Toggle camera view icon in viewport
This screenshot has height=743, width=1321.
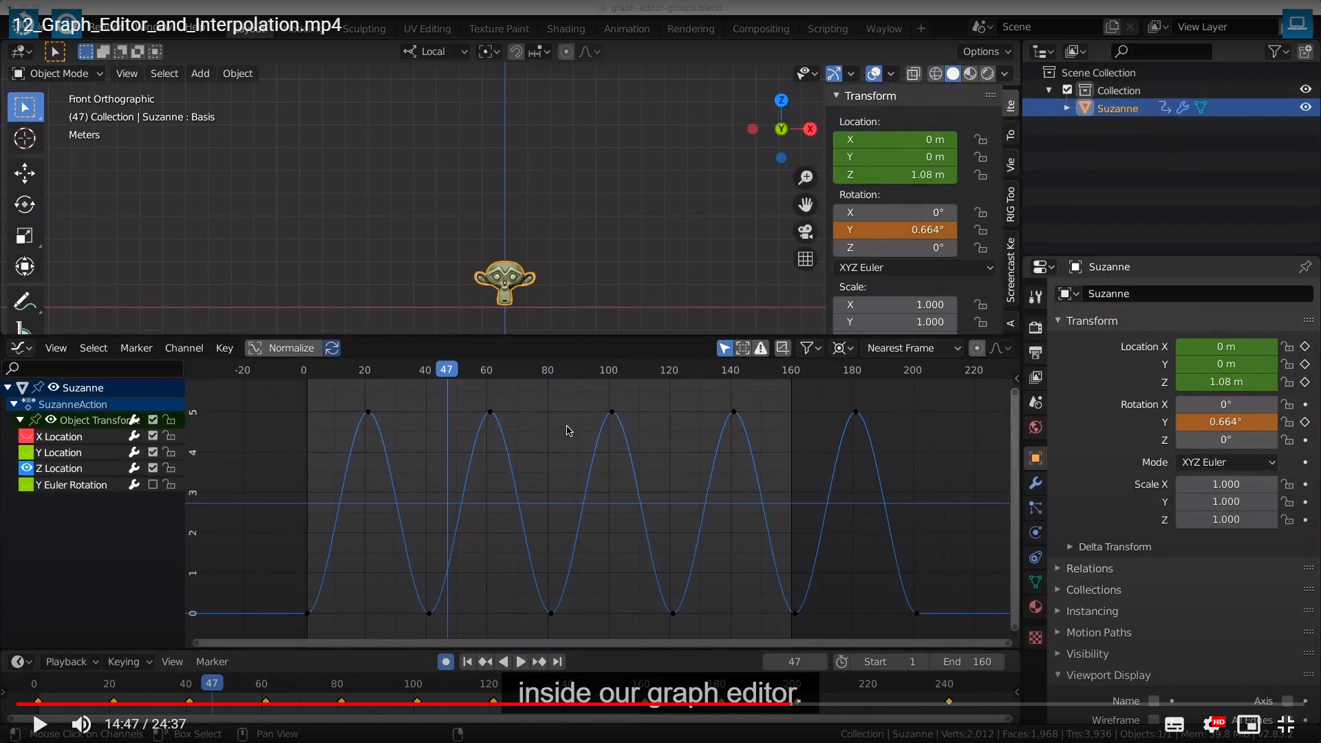coord(805,232)
